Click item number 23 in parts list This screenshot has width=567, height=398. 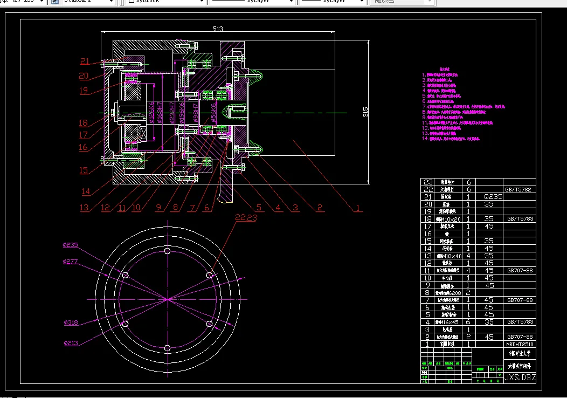(428, 182)
